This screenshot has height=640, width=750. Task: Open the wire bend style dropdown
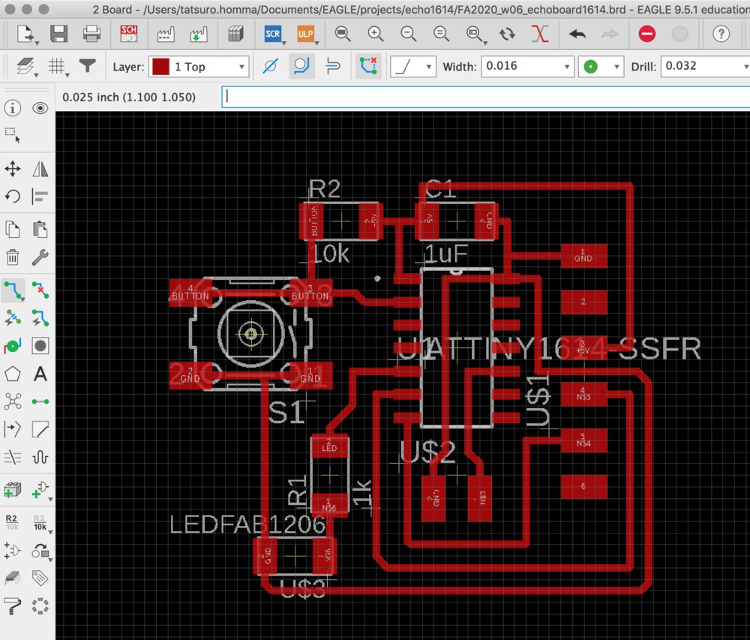point(412,67)
